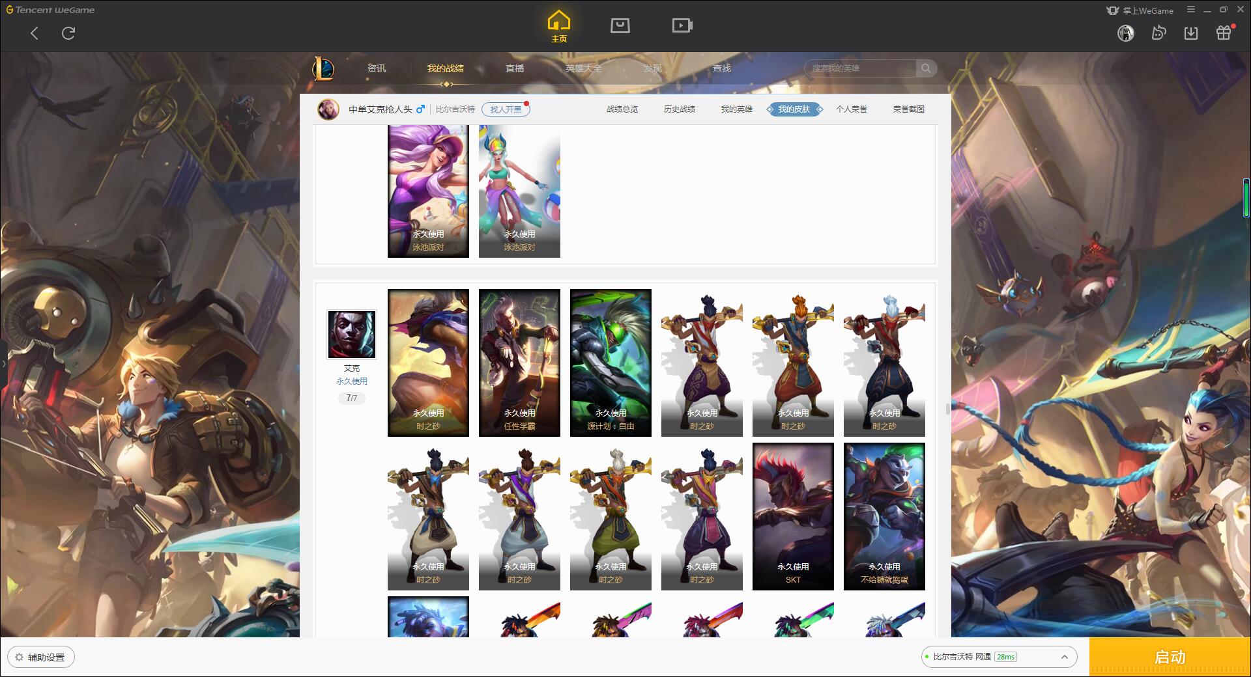Click the Tencent WeGame logo
Image resolution: width=1251 pixels, height=677 pixels.
click(x=50, y=10)
